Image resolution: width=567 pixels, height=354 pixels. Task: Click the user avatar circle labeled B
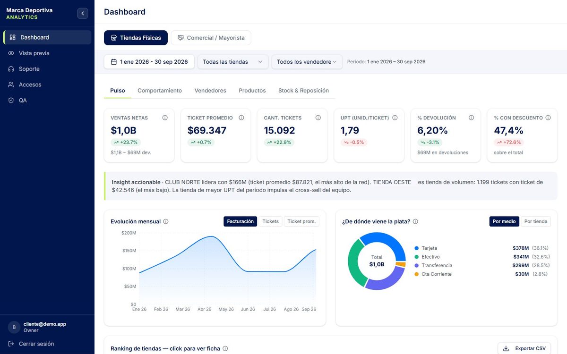[14, 327]
